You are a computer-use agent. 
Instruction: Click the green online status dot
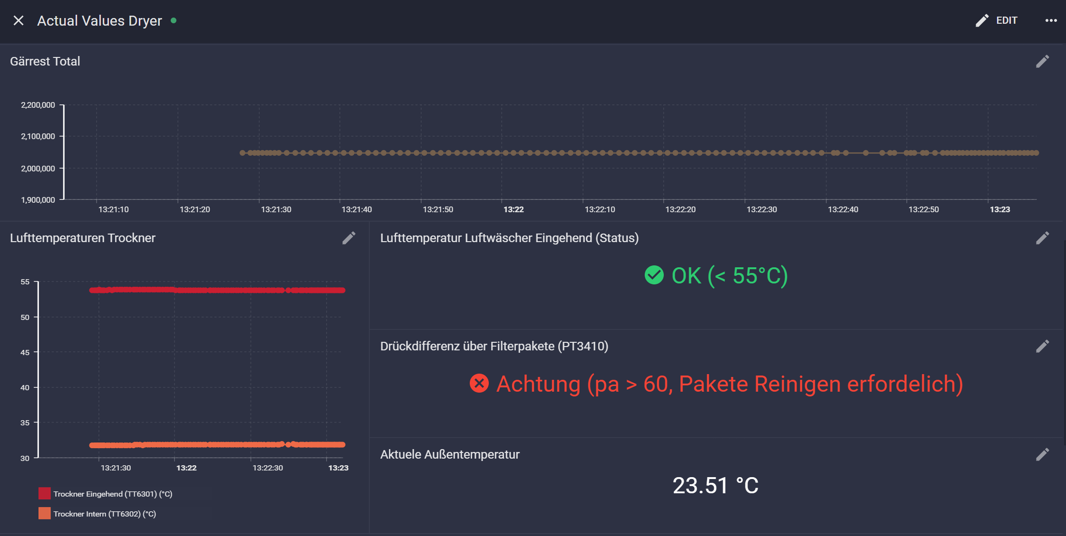click(x=174, y=20)
